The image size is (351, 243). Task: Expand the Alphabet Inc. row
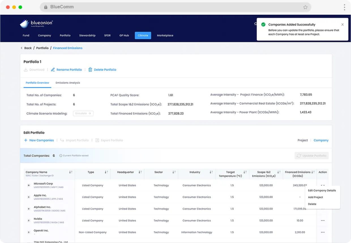[x=29, y=209]
